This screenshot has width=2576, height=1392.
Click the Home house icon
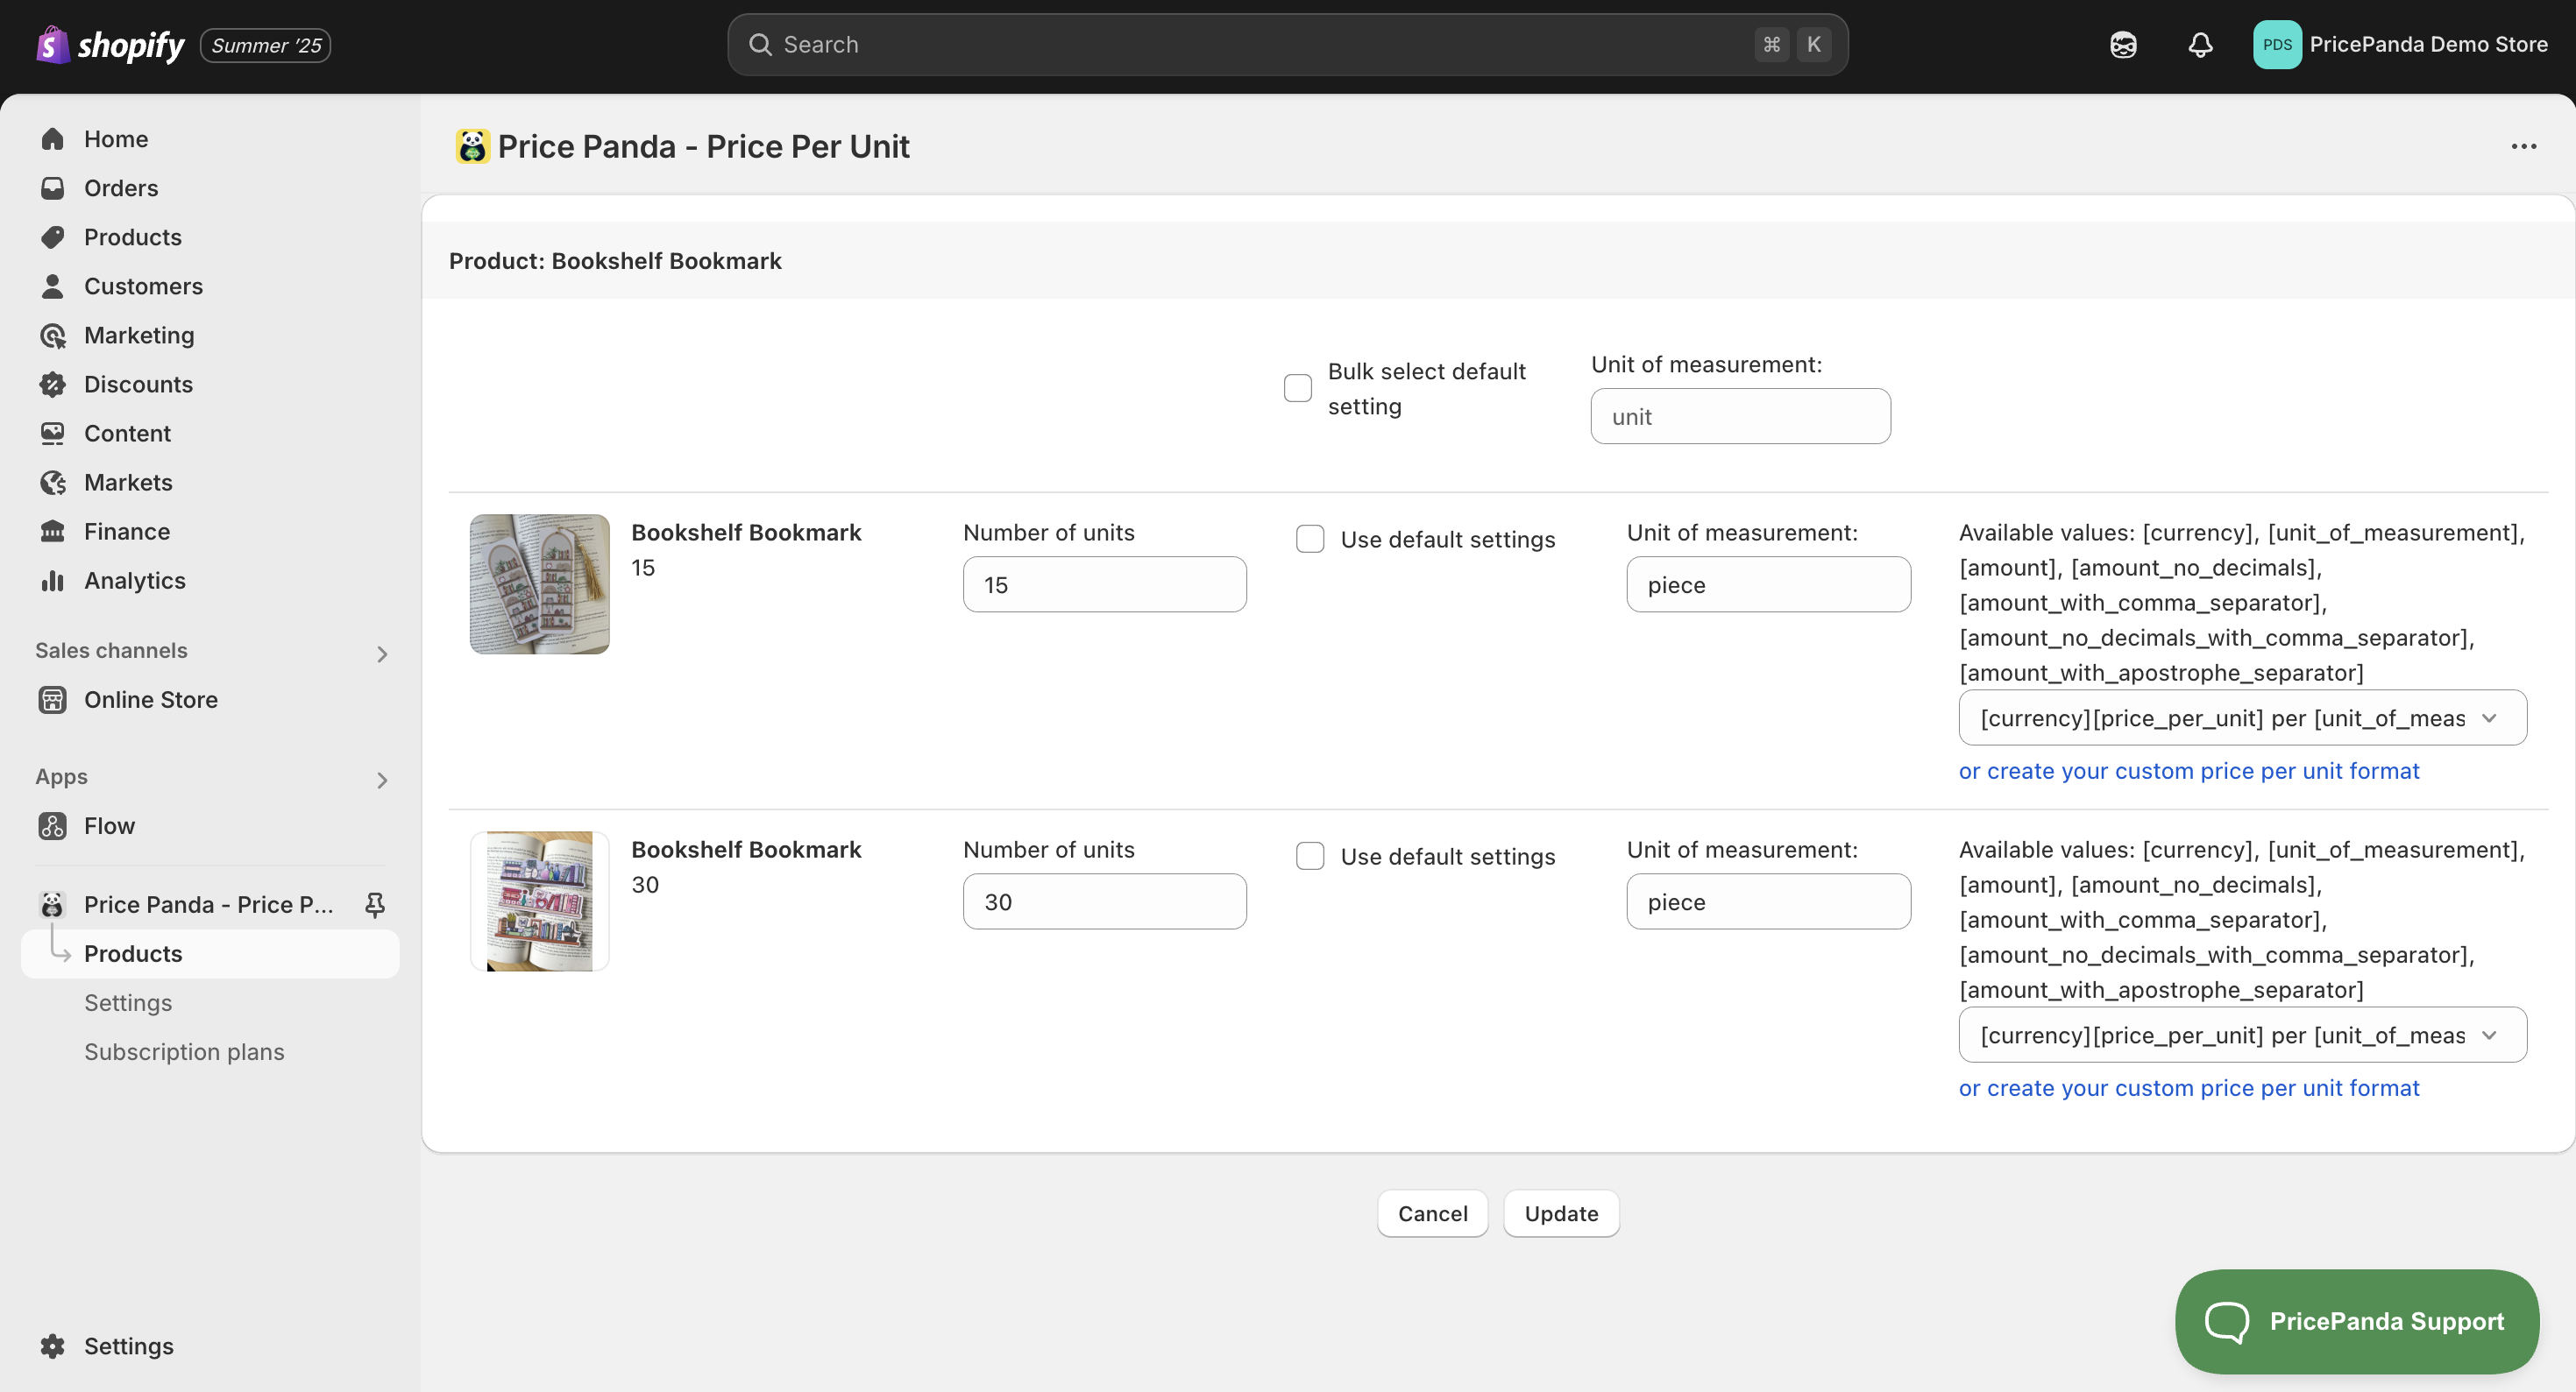(x=53, y=139)
